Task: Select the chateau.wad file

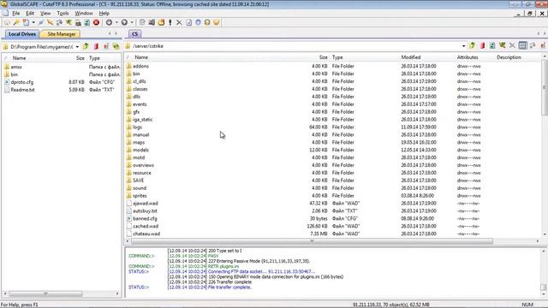Action: (146, 234)
